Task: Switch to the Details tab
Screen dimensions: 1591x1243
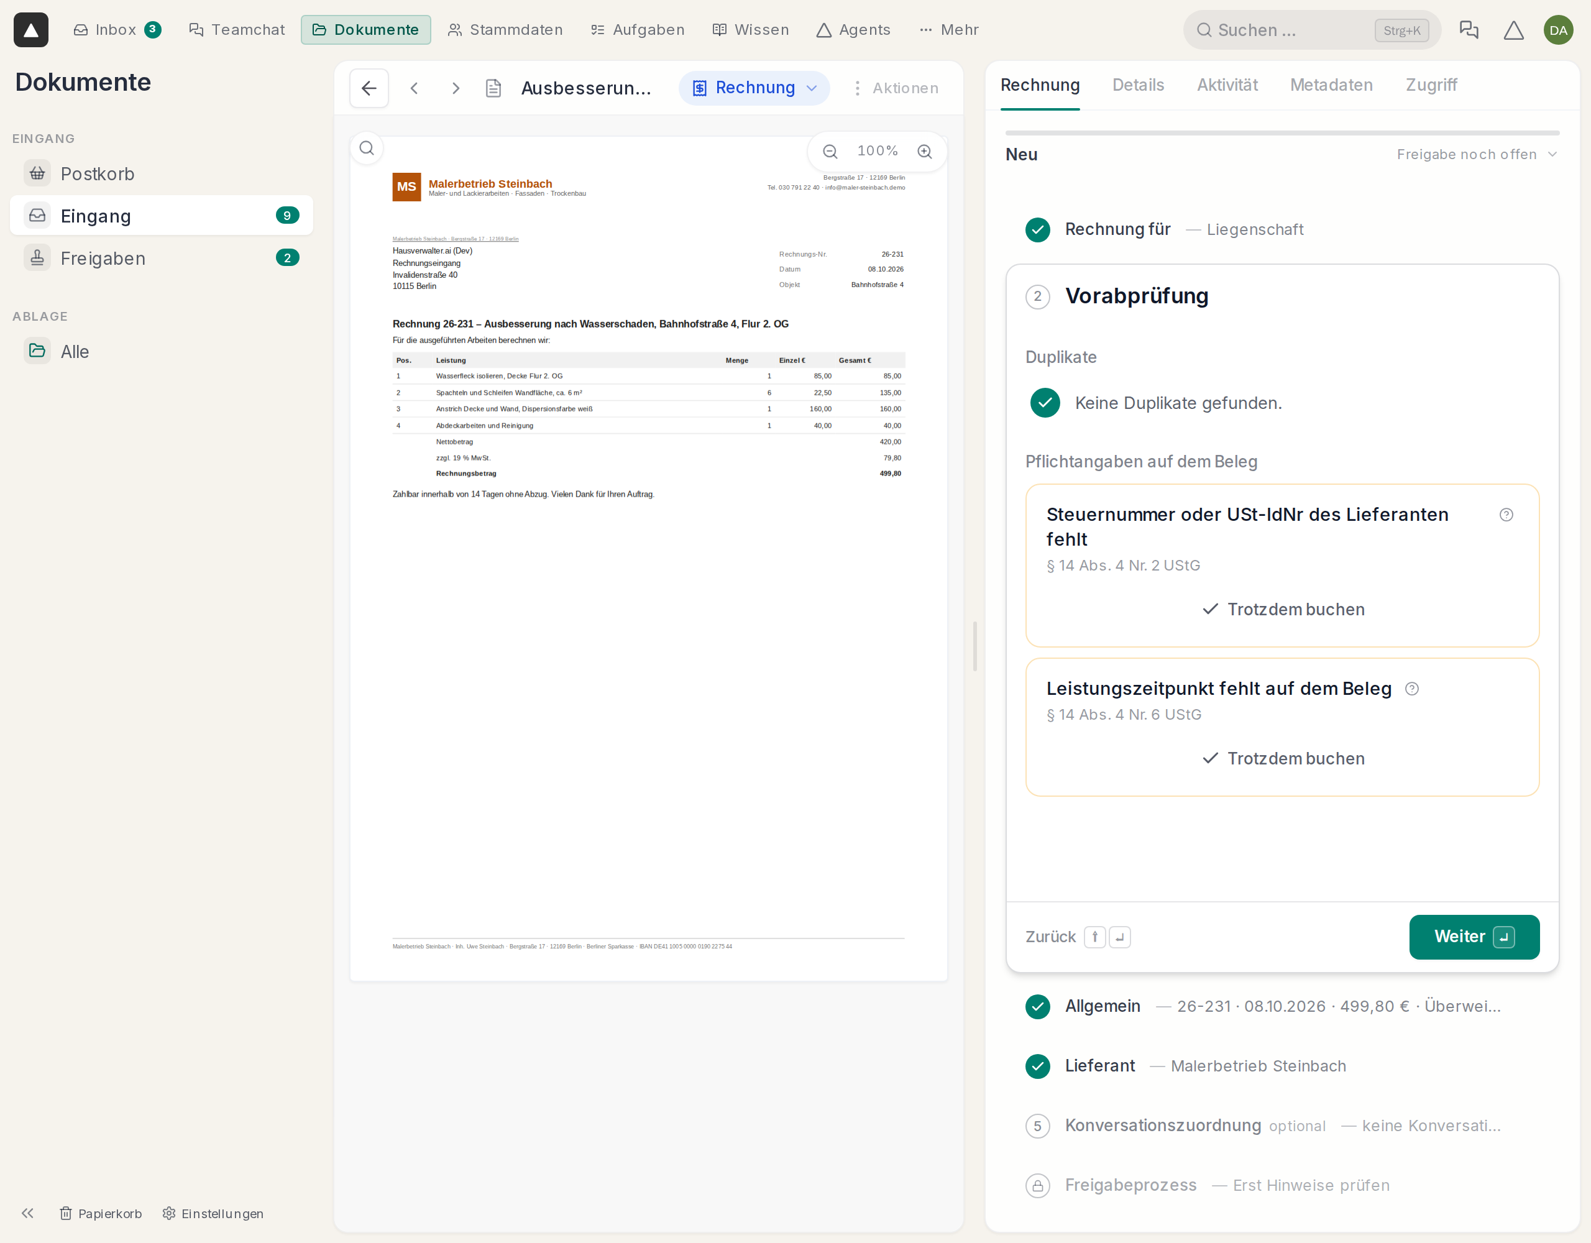Action: click(1138, 85)
